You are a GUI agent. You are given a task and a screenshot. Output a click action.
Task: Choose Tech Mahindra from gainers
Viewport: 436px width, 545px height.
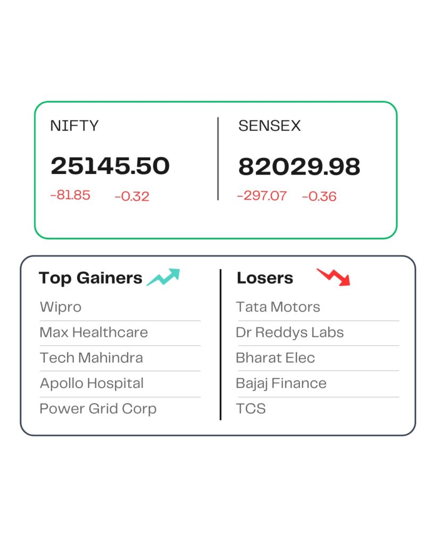coord(92,358)
